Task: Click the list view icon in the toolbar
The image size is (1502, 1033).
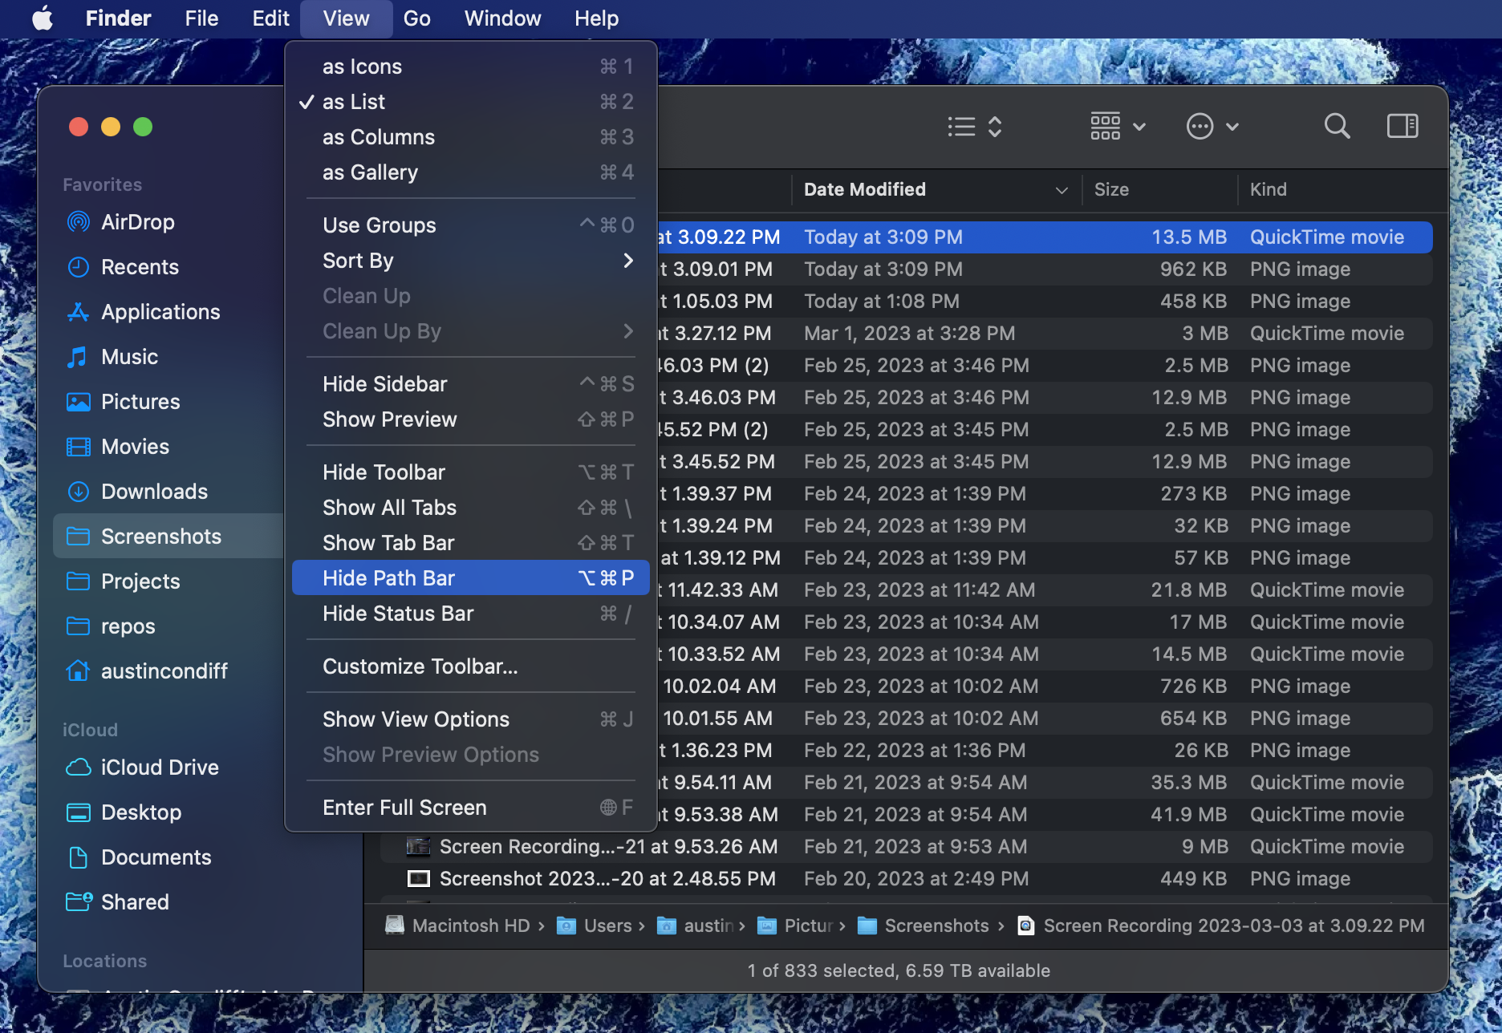Action: [x=960, y=126]
